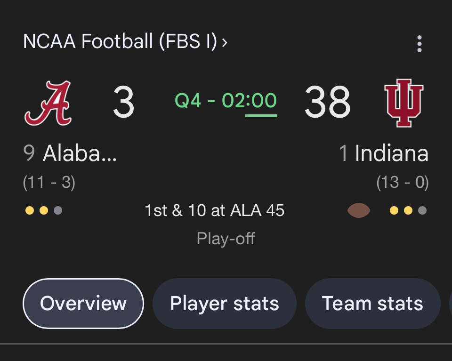Open the three-dot more options menu
The width and height of the screenshot is (452, 361).
419,44
